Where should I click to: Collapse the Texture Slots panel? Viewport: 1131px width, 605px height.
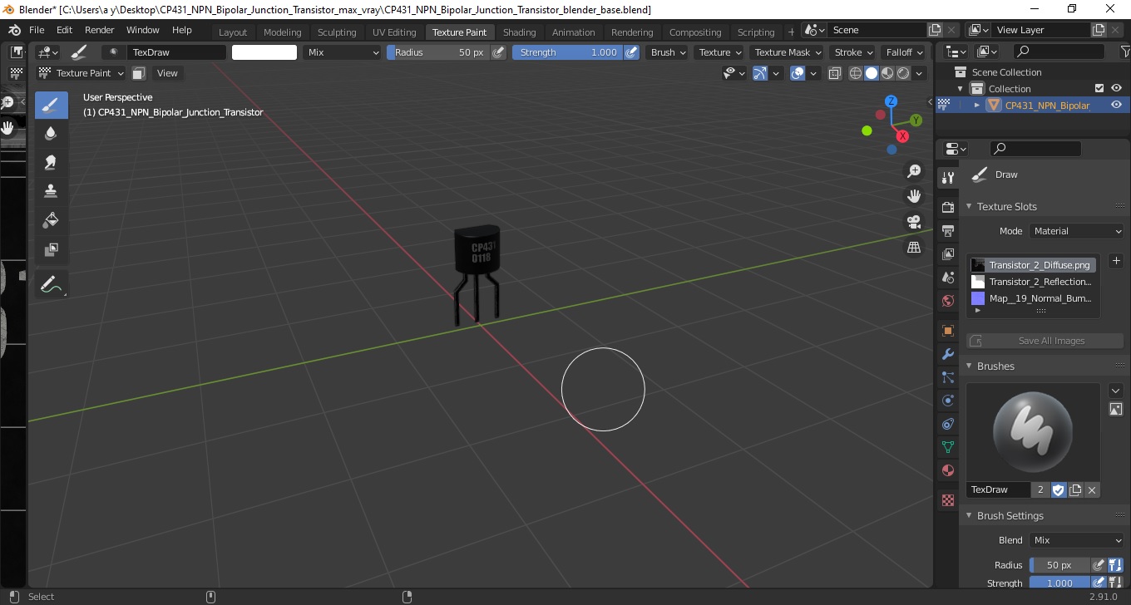pos(969,206)
